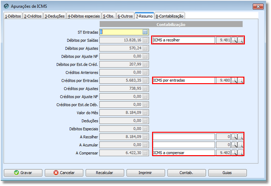Click the Créditos por Ajuste NF value field
Viewport: 271px width, 186px height.
[124, 96]
